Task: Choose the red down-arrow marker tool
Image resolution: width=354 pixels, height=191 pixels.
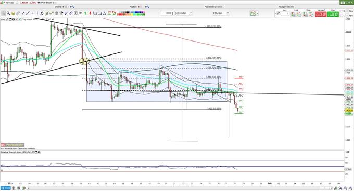Action: point(90,13)
